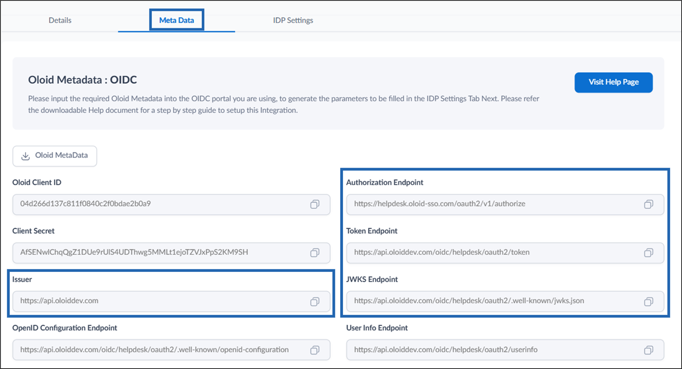Copy the User Info Endpoint URL
The image size is (682, 369).
pos(648,350)
